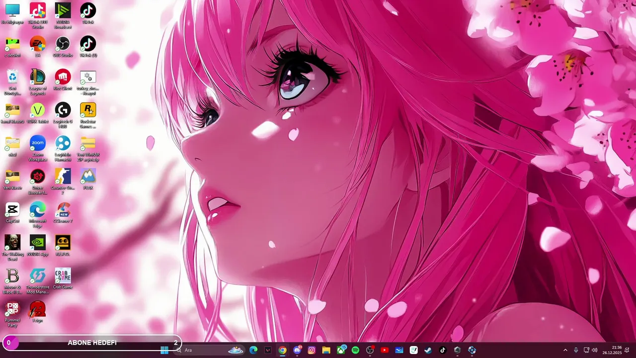Launch League of Legends shortcut
Screen dimensions: 636x358
coord(38,83)
